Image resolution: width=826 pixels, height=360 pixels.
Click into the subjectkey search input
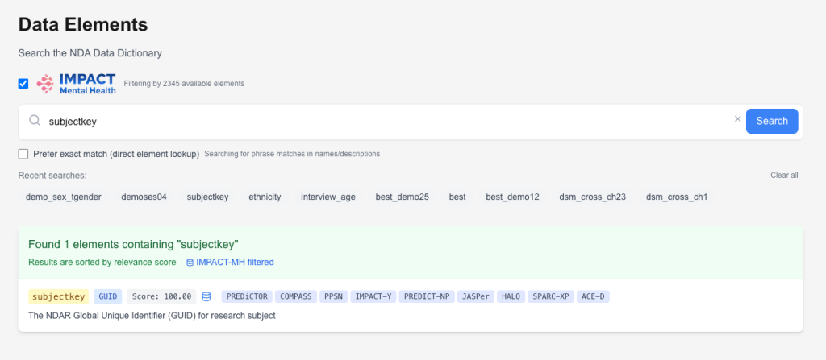tap(387, 121)
